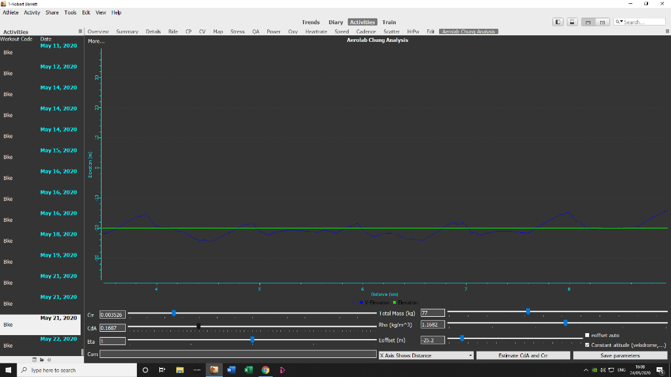Click inside the Com comment field

236,354
